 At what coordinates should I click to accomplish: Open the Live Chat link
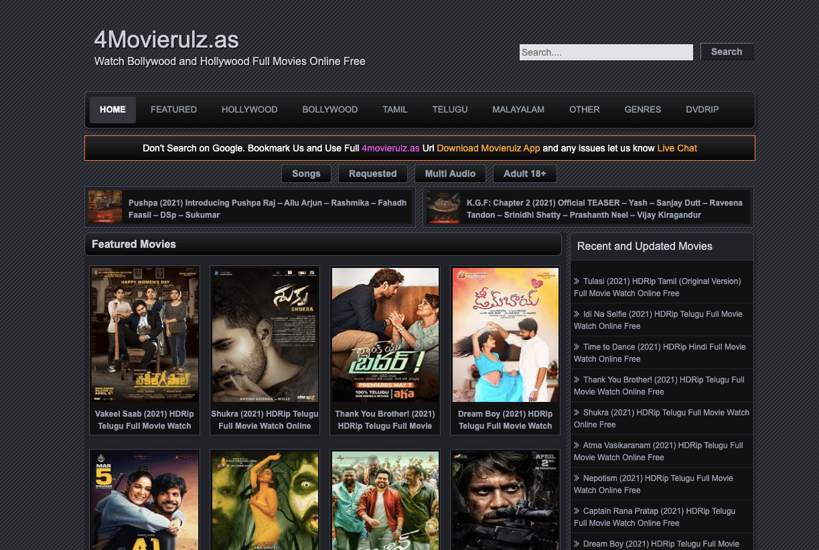[677, 148]
